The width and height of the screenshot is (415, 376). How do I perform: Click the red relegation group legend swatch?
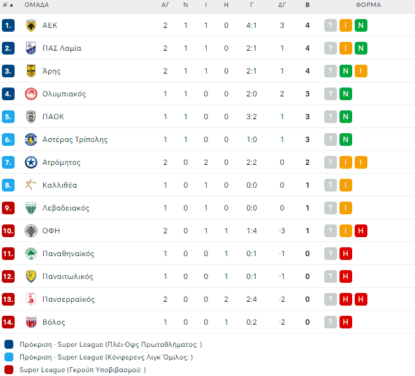[x=8, y=370]
